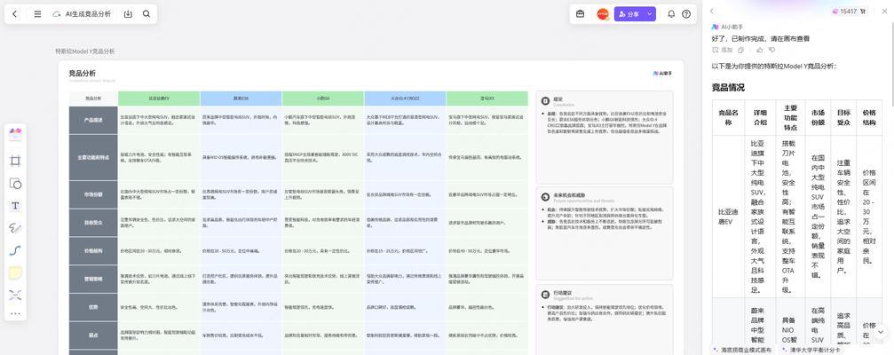Viewport: 894px width, 355px height.
Task: Open search with magnifier icon
Action: pyautogui.click(x=146, y=14)
